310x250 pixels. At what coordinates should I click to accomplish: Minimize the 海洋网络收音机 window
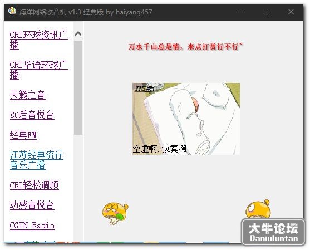pyautogui.click(x=240, y=12)
